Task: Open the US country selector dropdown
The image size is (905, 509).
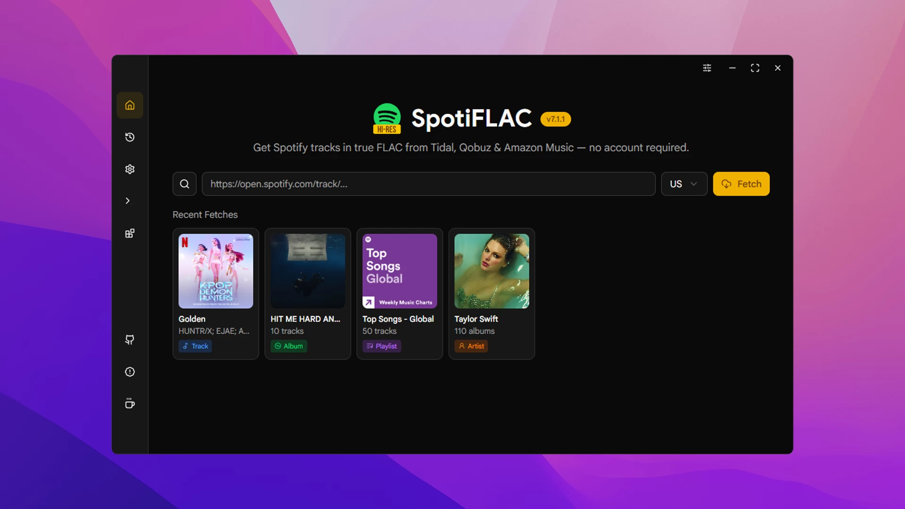Action: tap(683, 184)
